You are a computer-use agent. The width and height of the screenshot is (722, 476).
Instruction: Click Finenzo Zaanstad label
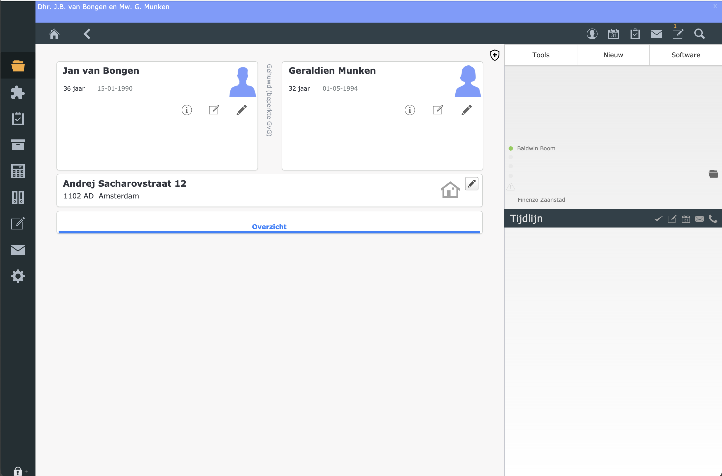tap(541, 200)
